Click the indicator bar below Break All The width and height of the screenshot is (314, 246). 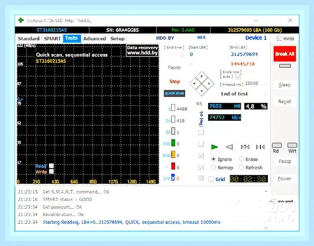[285, 66]
